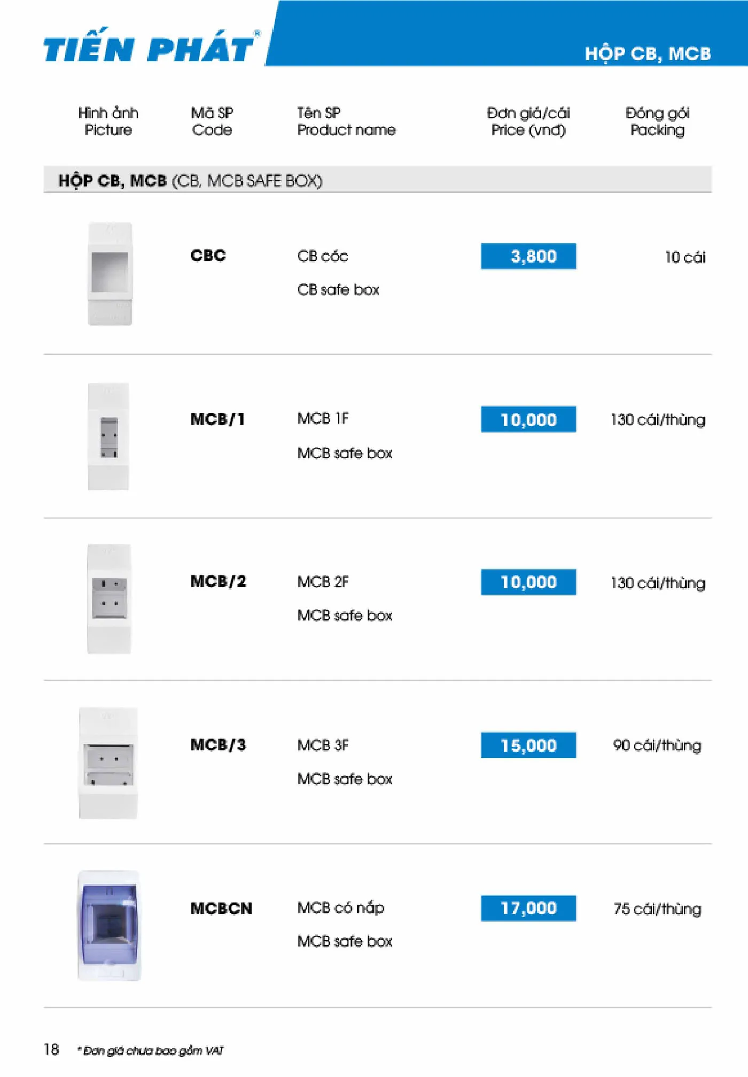Click the Tiến Phát brand logo
The height and width of the screenshot is (1077, 748).
point(152,47)
